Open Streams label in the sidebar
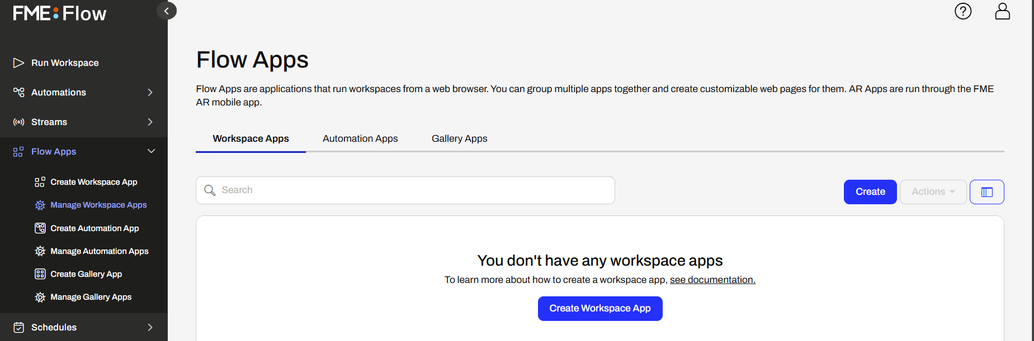 pos(49,122)
